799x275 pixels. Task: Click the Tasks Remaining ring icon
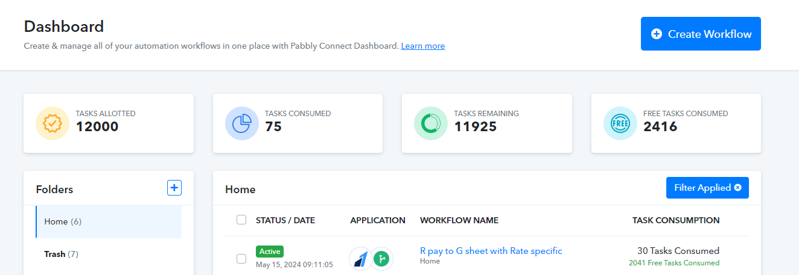coord(431,123)
